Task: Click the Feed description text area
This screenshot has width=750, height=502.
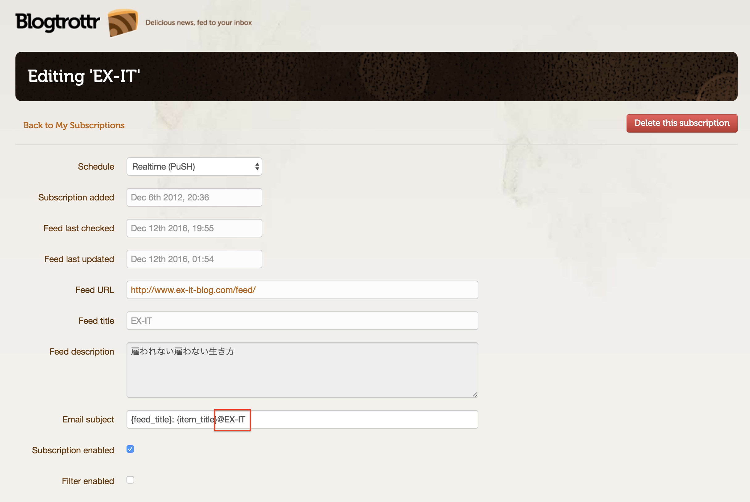Action: point(302,370)
